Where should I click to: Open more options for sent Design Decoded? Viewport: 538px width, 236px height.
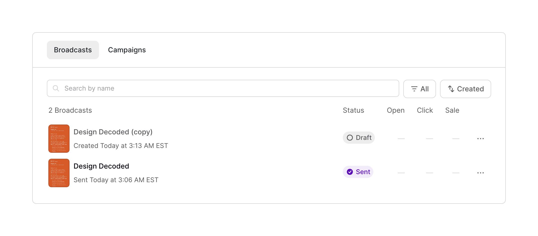coord(480,173)
